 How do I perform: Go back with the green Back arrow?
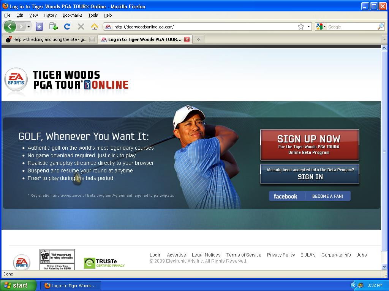(x=9, y=27)
